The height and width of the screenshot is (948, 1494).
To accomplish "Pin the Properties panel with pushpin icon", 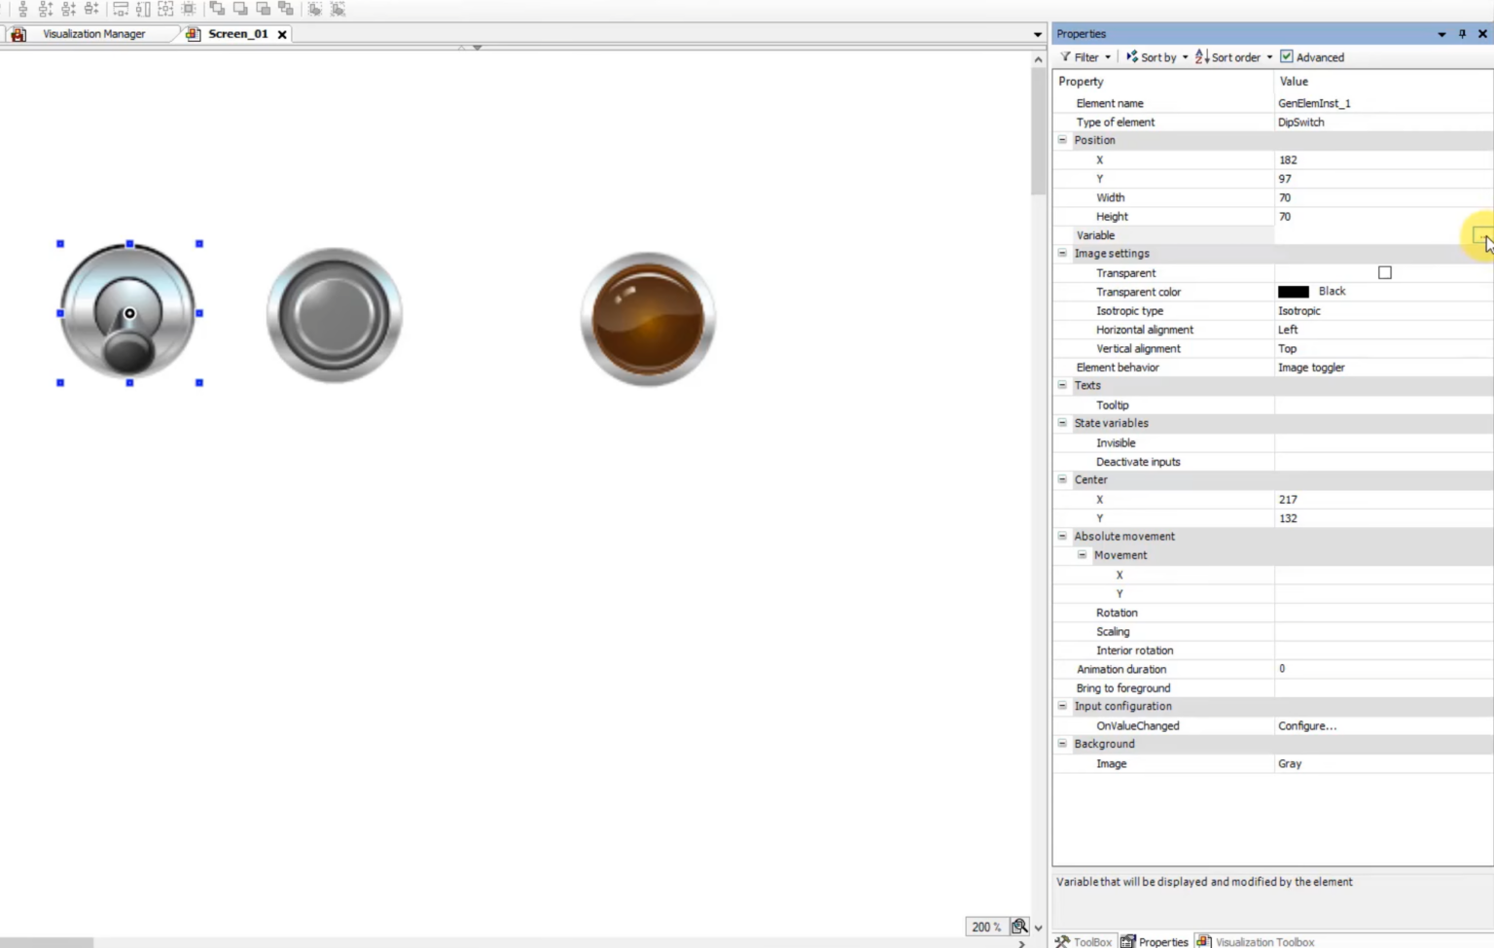I will (x=1462, y=34).
